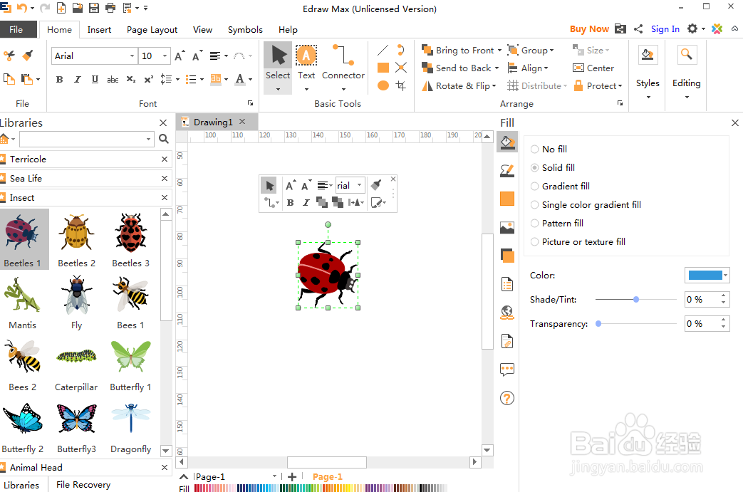Click the Center button in Arrange
743x492 pixels.
593,68
